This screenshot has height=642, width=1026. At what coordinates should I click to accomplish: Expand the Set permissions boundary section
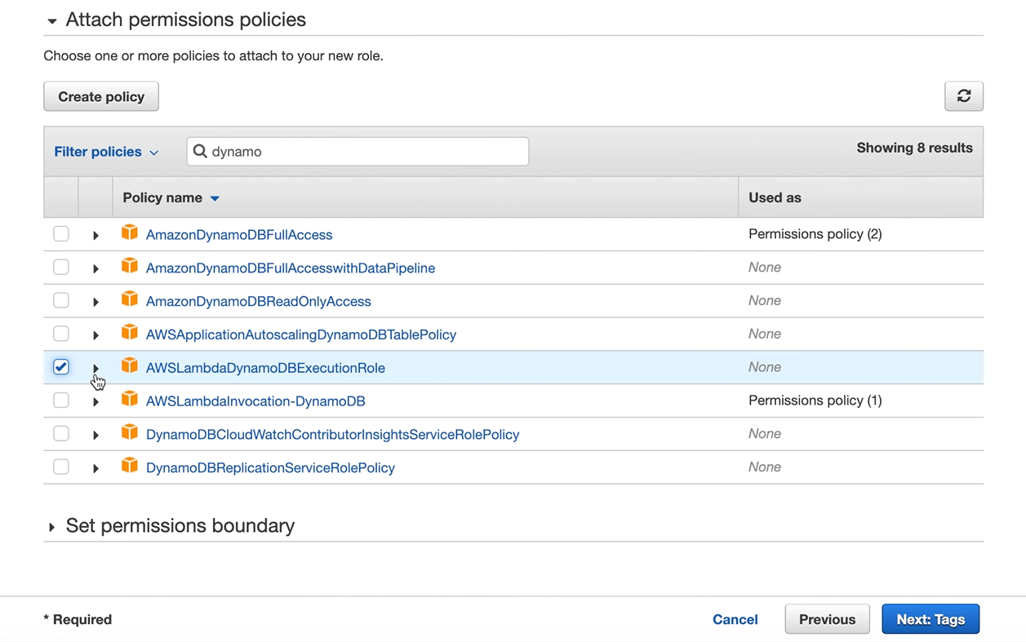pyautogui.click(x=52, y=526)
